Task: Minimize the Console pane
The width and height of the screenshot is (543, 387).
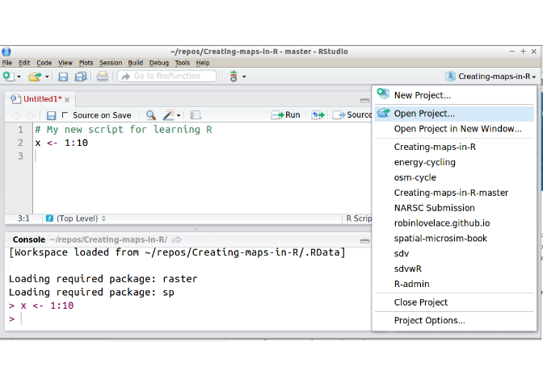Action: click(364, 241)
